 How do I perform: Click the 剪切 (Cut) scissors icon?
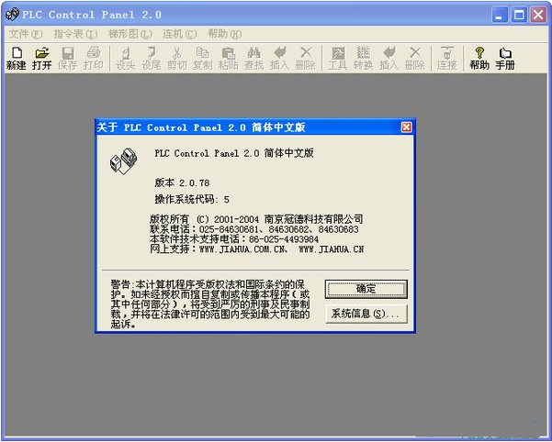[177, 59]
